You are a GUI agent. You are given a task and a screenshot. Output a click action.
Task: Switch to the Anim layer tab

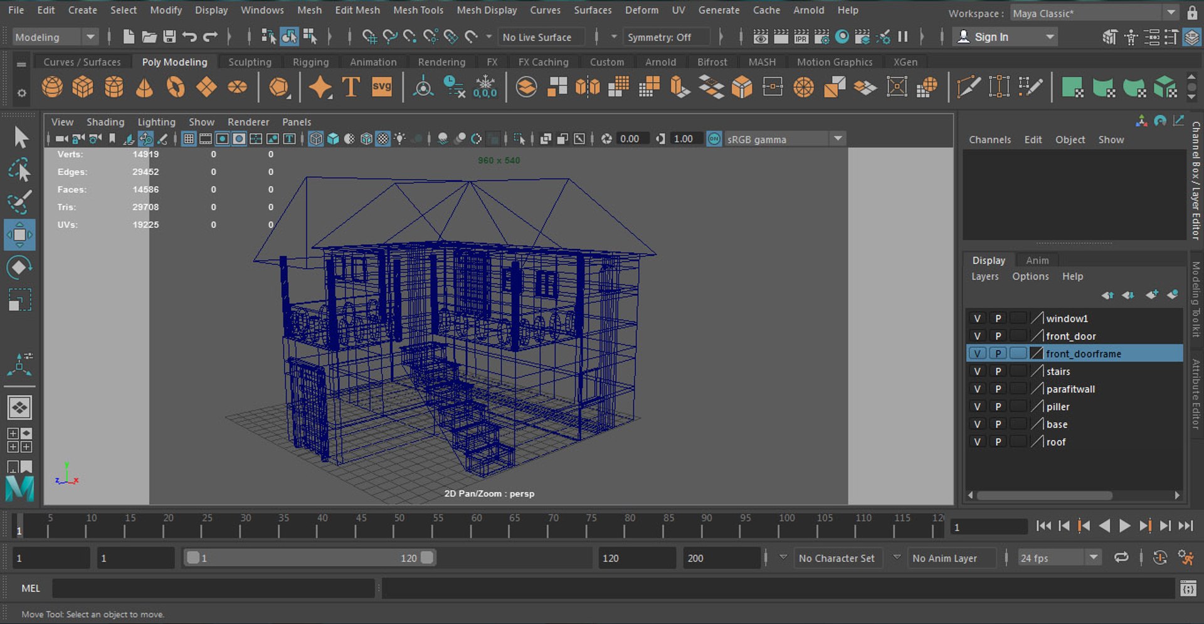[1037, 260]
